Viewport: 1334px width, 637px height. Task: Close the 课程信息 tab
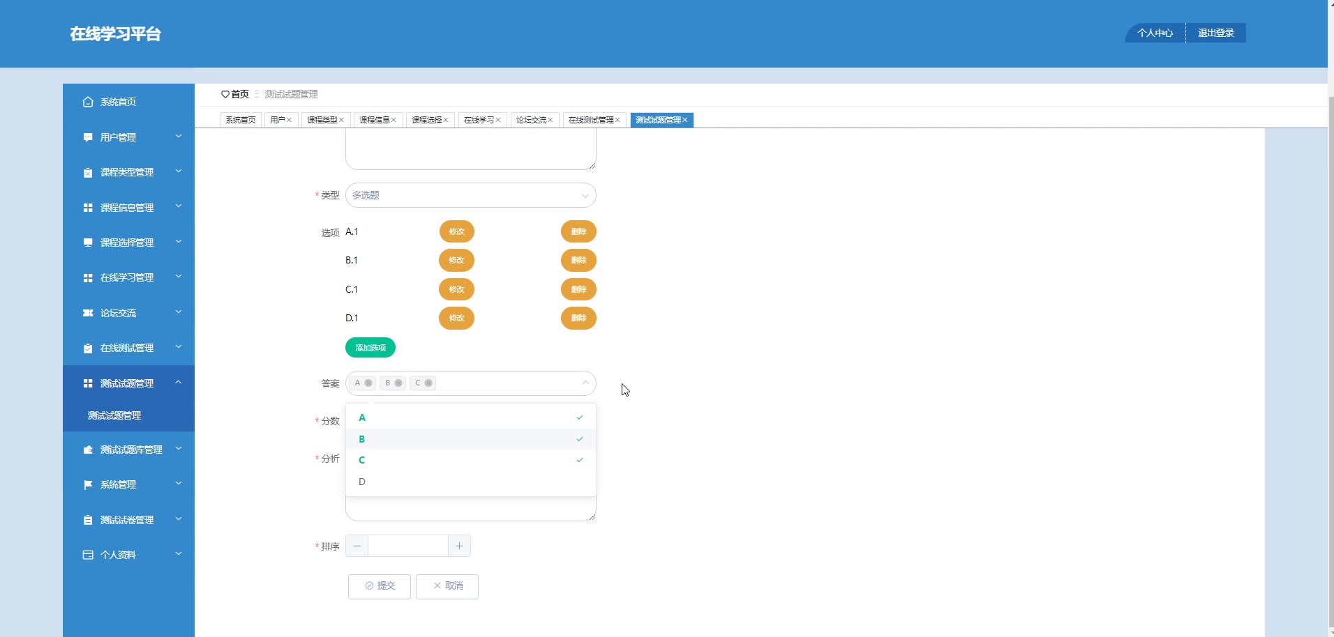(394, 120)
